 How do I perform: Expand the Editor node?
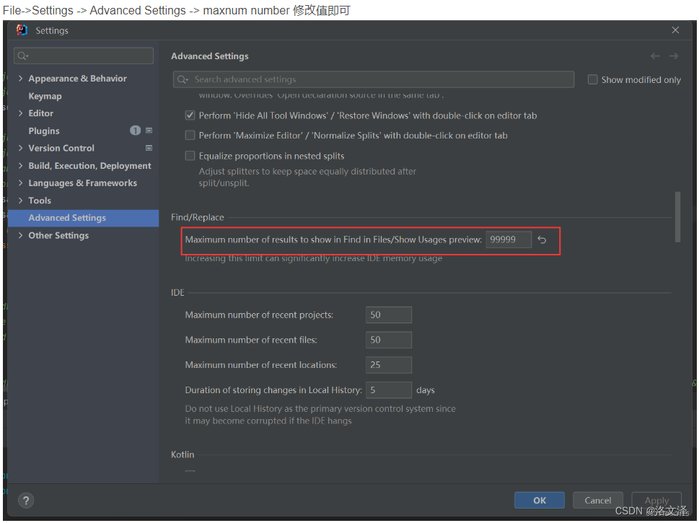pyautogui.click(x=20, y=113)
